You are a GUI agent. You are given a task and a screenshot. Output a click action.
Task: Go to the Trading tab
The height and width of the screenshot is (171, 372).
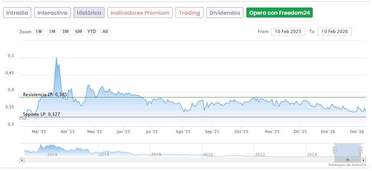tap(189, 13)
